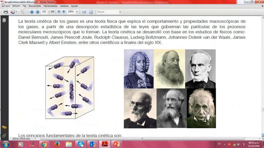Viewport: 264px width, 148px height.
Task: Open the zoom level dropdown arrow
Action: pos(77,12)
